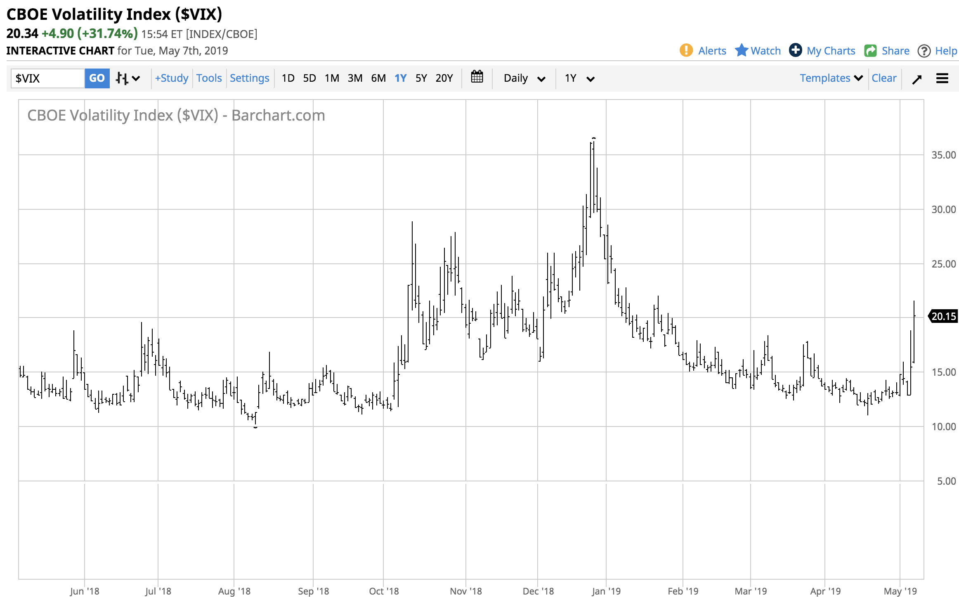Click the 35.00 price axis label
Image resolution: width=959 pixels, height=597 pixels.
943,155
